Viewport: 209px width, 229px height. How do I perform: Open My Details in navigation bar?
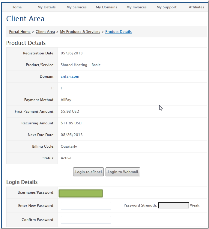click(x=46, y=7)
